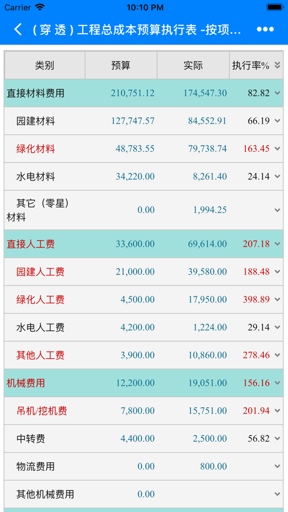Open the 其他人工费 category link
The image size is (288, 512).
41,355
